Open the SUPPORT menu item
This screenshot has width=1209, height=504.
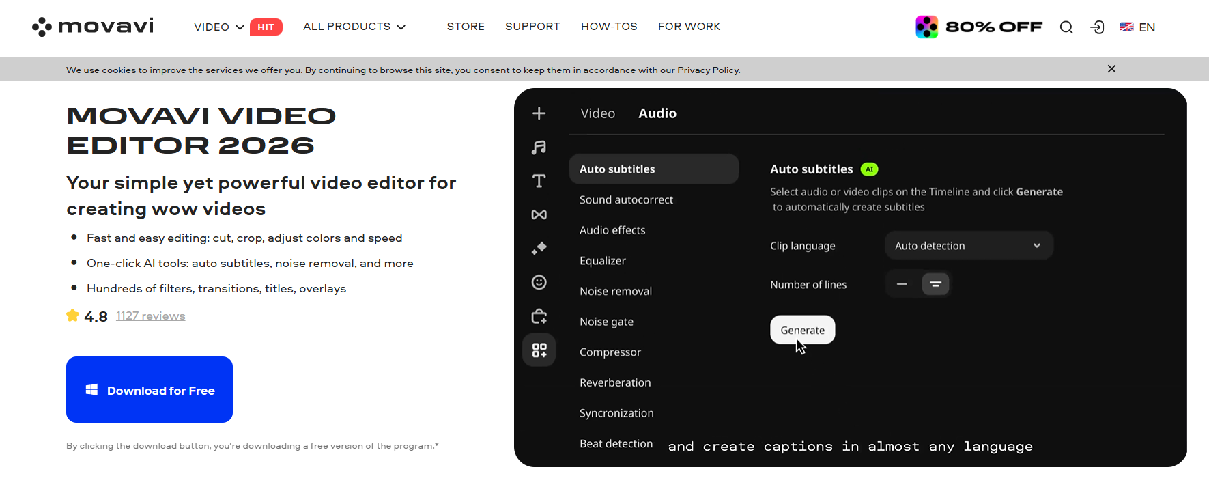point(532,27)
